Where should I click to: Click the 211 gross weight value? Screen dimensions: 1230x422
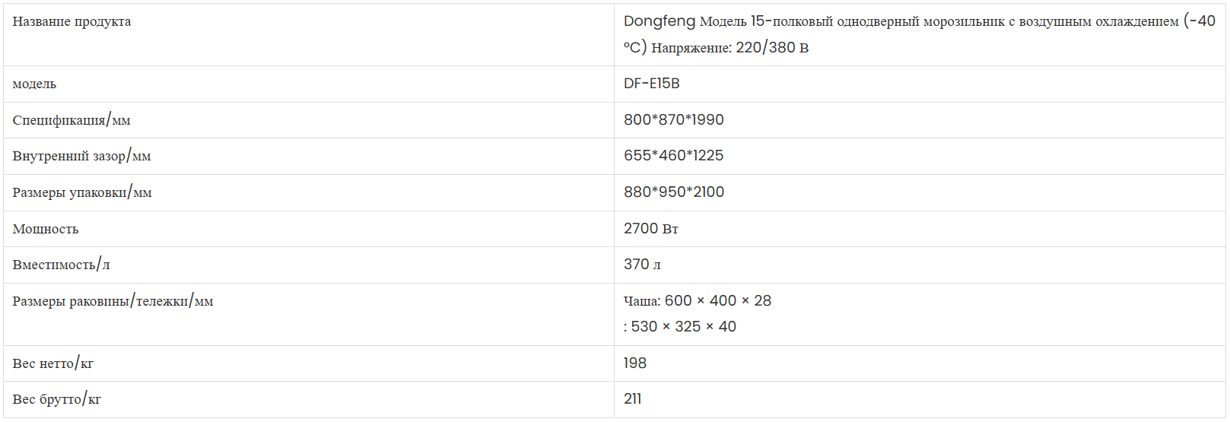632,399
